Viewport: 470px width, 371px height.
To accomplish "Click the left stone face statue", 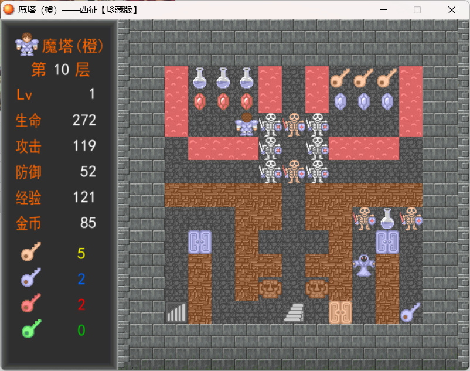I will coord(270,289).
